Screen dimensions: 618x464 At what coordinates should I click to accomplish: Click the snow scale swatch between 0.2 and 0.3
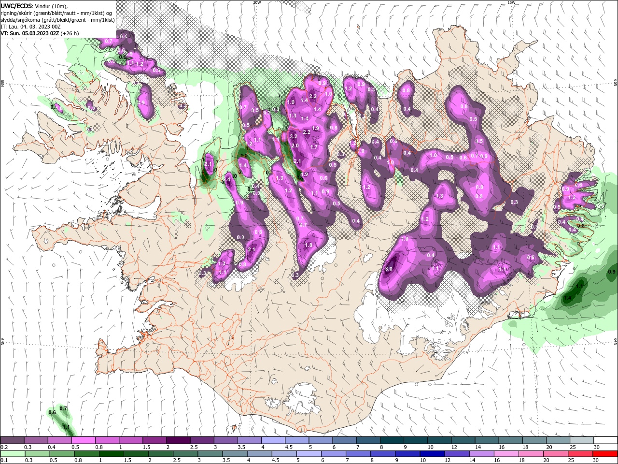coord(12,440)
